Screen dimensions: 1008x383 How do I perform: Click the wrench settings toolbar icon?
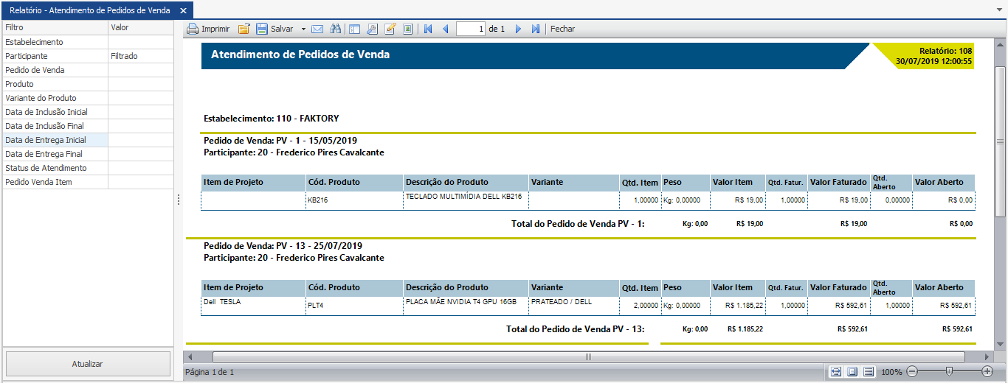372,29
